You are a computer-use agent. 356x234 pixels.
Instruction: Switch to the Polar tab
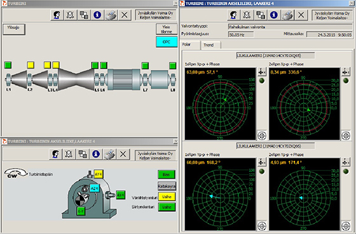coord(191,45)
